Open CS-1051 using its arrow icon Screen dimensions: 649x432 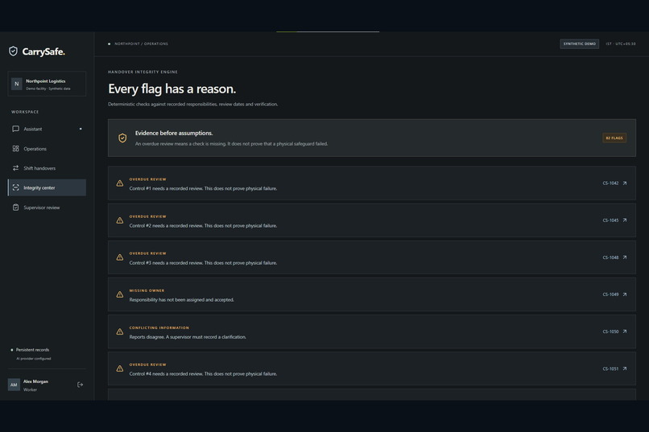coord(625,368)
